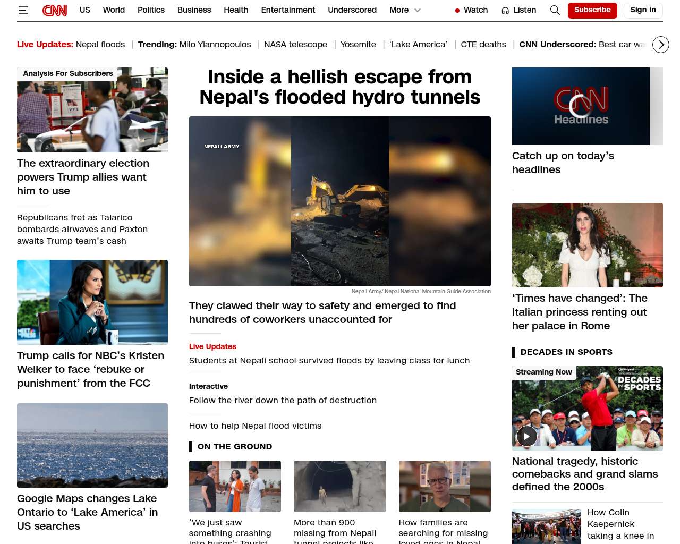Click the Listen headphones icon

click(505, 11)
